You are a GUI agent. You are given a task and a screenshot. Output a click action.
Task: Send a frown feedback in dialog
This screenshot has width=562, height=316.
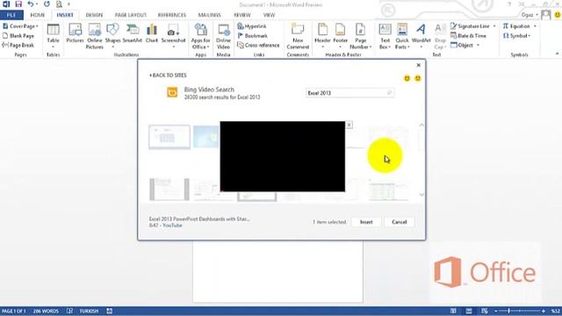coord(418,78)
